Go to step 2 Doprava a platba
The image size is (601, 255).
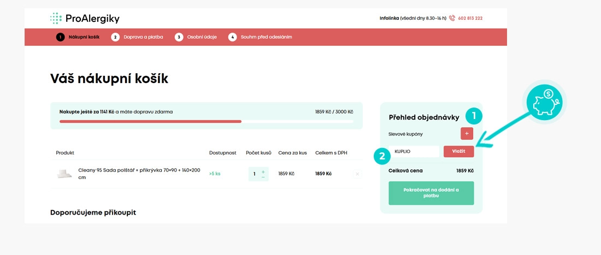(137, 37)
